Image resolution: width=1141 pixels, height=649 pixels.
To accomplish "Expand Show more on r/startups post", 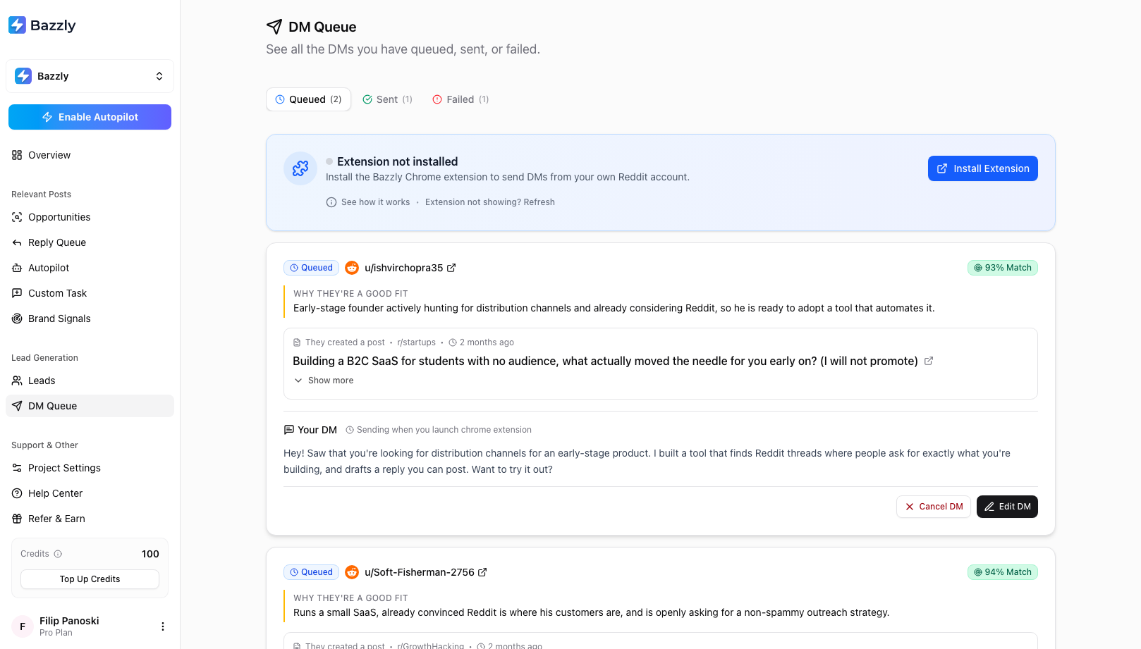I will (x=324, y=381).
